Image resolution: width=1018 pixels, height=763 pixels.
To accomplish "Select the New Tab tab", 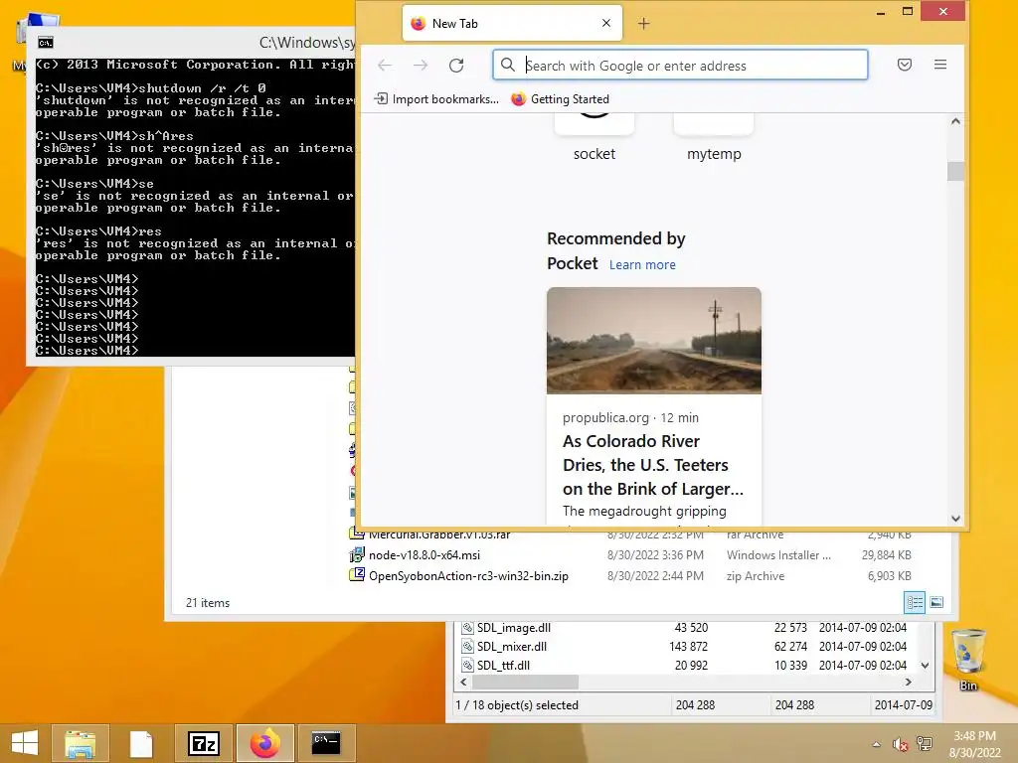I will (x=512, y=24).
